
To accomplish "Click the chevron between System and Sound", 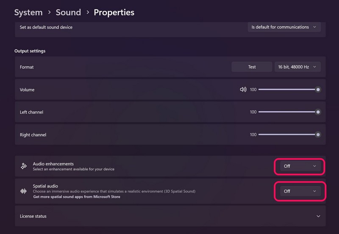I will [x=49, y=13].
